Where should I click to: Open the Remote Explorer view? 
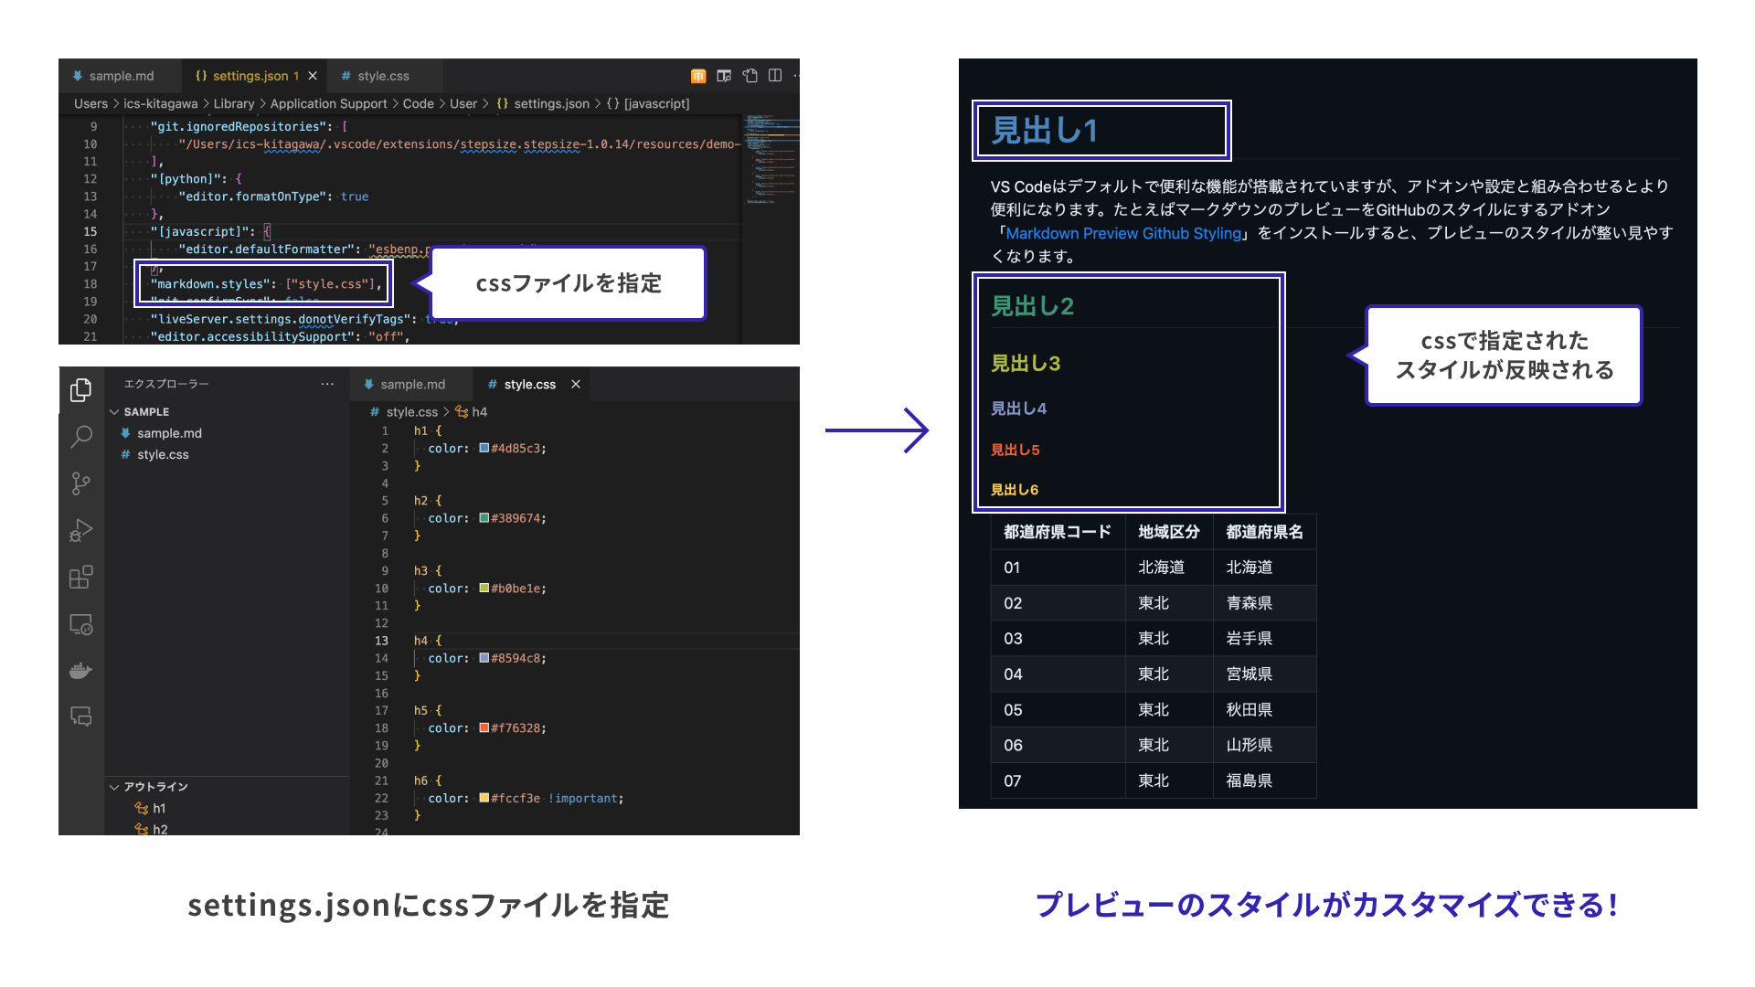[x=81, y=624]
